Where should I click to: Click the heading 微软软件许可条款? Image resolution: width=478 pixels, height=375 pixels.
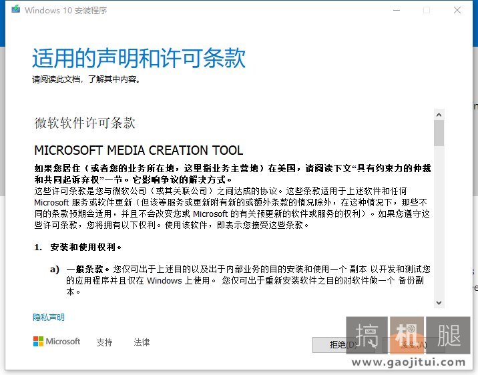tap(85, 123)
